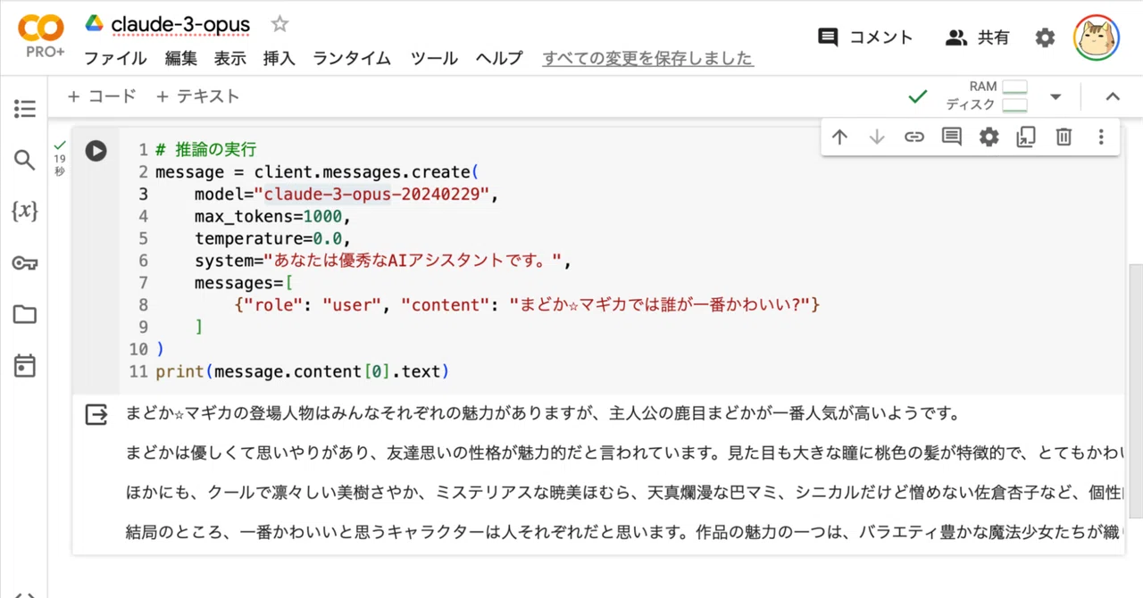Screen dimensions: 1143x598
Task: Star the claude-3-opus notebook
Action: (279, 24)
